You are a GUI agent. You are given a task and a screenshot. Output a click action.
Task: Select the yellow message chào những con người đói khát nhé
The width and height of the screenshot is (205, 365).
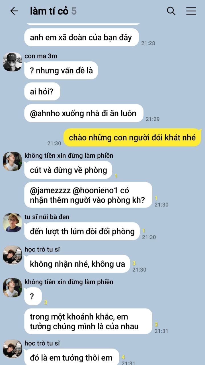coord(132,137)
